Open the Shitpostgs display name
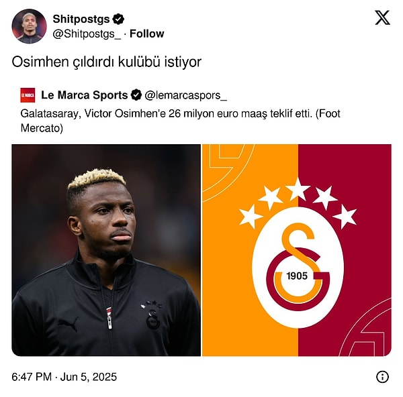 pyautogui.click(x=81, y=19)
